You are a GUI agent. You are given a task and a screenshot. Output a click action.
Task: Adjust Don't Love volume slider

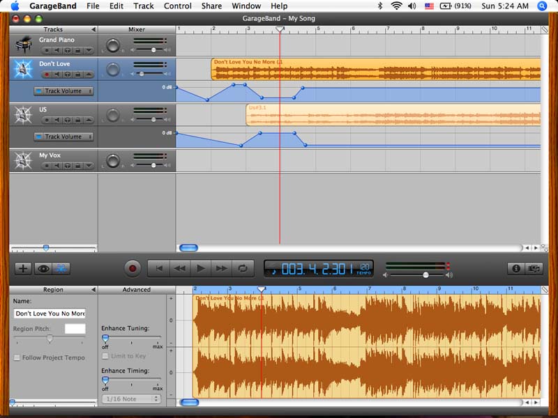tap(142, 74)
